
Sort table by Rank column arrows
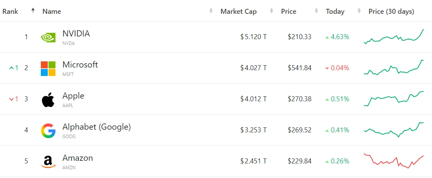tap(33, 11)
